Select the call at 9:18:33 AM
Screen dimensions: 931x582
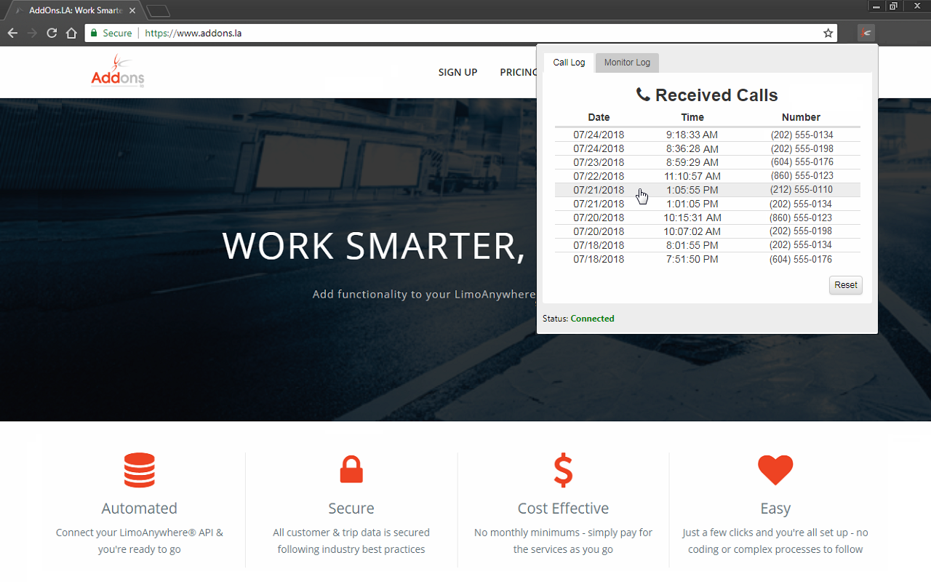click(707, 135)
